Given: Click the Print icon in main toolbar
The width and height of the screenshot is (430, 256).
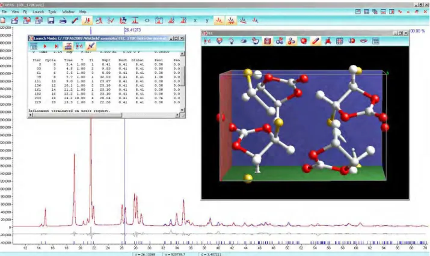Looking at the screenshot, I should coord(63,20).
